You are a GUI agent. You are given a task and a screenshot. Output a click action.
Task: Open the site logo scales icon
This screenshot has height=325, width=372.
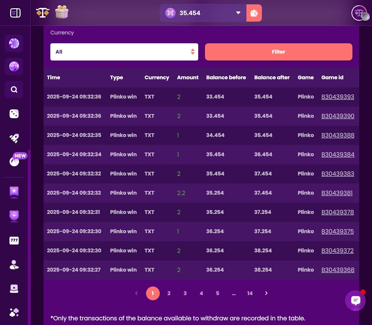click(x=42, y=13)
